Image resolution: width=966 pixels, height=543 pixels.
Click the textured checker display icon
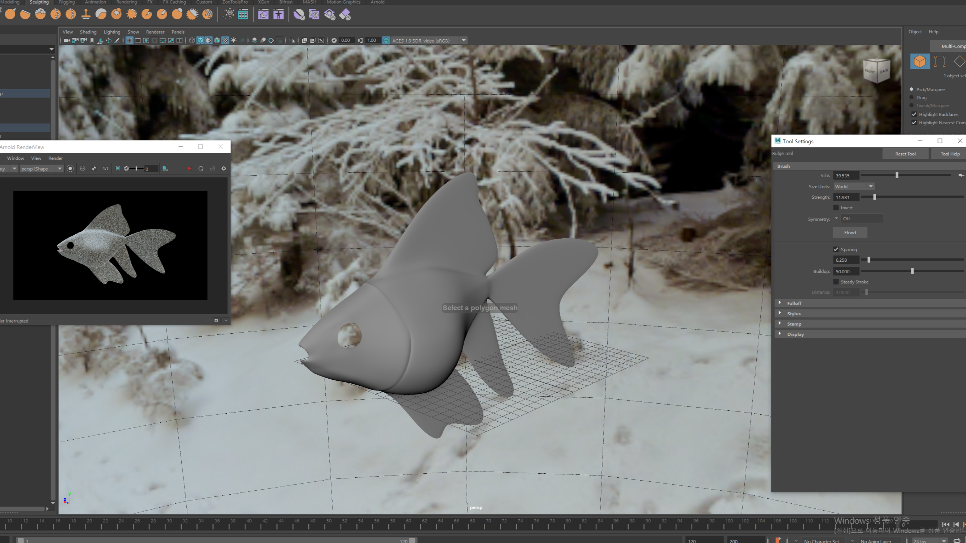coord(225,40)
